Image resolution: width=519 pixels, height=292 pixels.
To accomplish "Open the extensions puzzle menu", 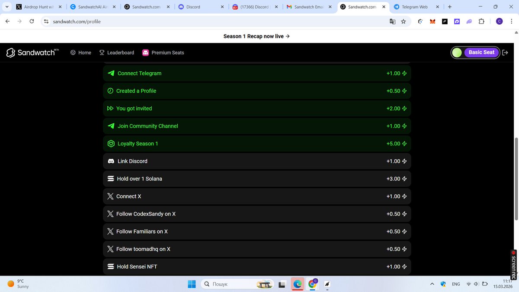I will (481, 21).
